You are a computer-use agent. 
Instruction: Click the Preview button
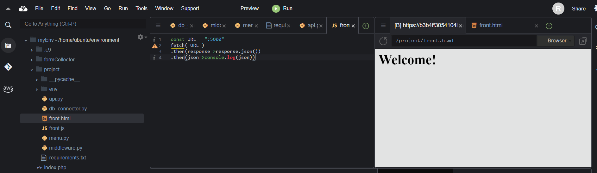(249, 9)
